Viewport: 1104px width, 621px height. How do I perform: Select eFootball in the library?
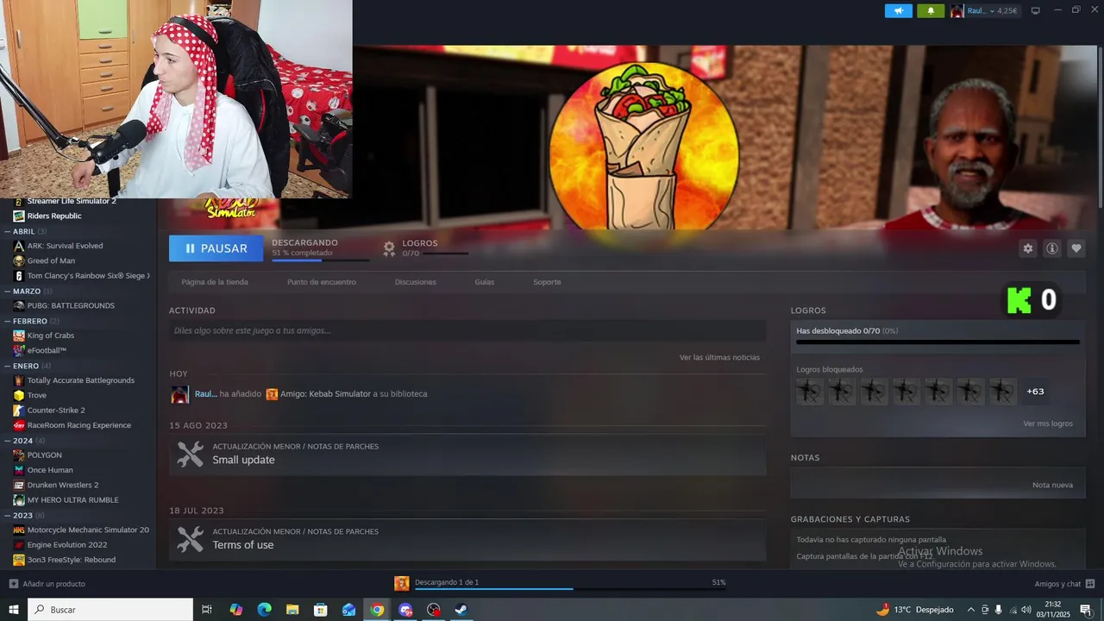coord(47,350)
